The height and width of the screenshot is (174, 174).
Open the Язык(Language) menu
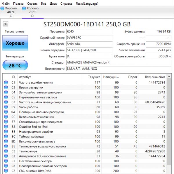[87, 3]
